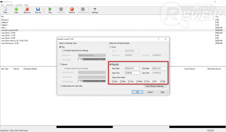Adjust the Play Volume slider

pos(92,59)
